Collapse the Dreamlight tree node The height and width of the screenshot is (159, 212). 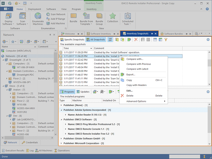(x=3, y=60)
